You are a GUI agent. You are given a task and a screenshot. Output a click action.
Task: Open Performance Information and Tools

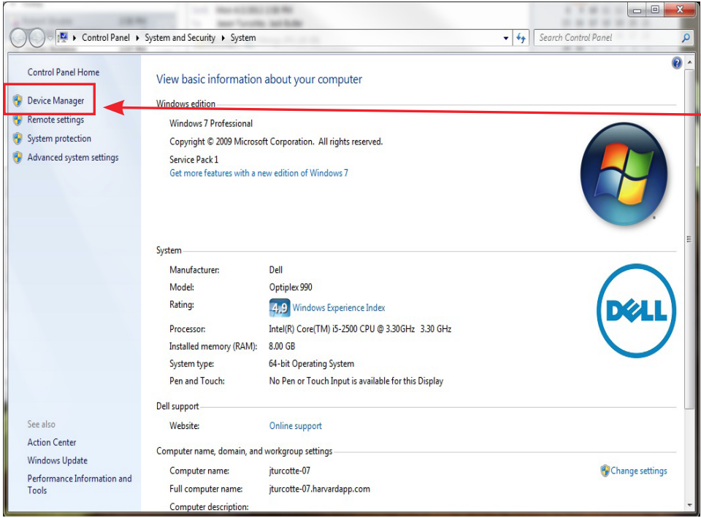pyautogui.click(x=80, y=484)
